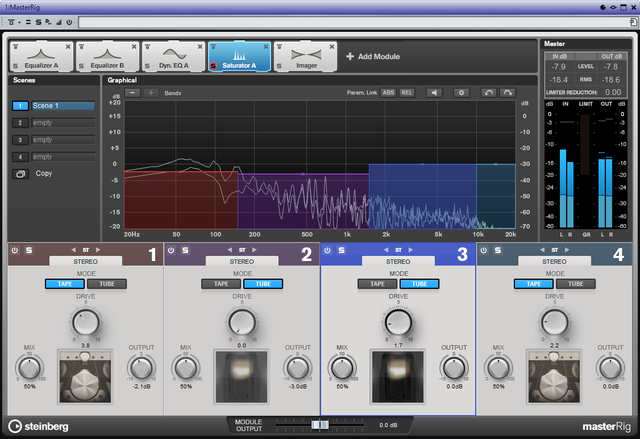640x439 pixels.
Task: Click the plugin toolbar text field
Action: coord(354,22)
